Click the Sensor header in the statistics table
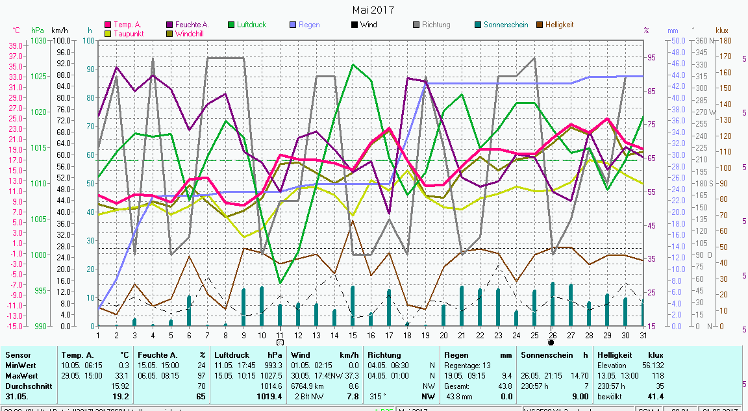 tap(18, 355)
